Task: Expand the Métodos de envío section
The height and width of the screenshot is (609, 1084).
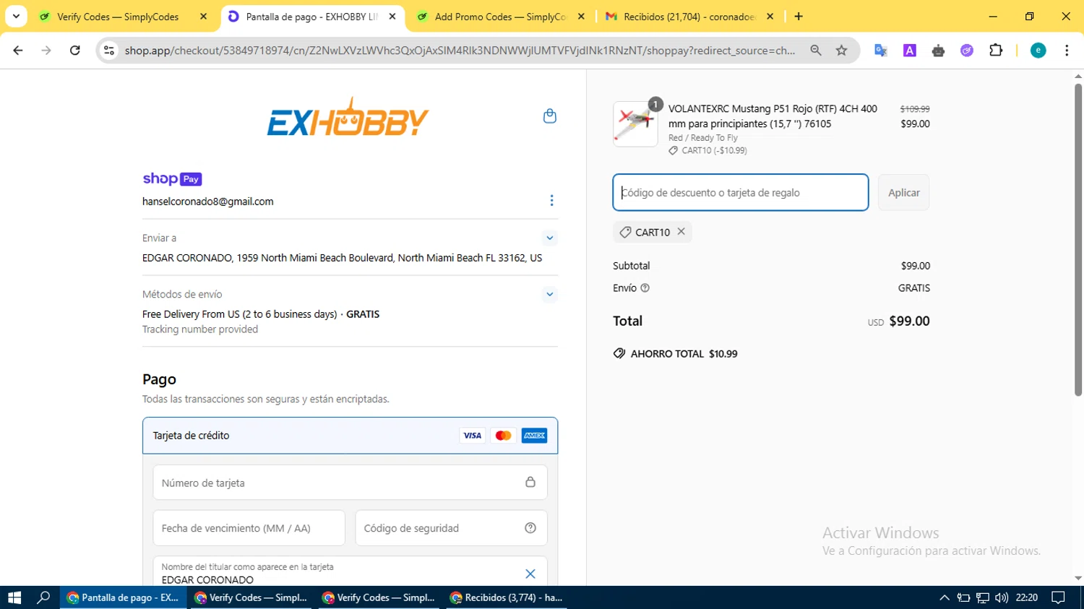Action: click(x=550, y=294)
